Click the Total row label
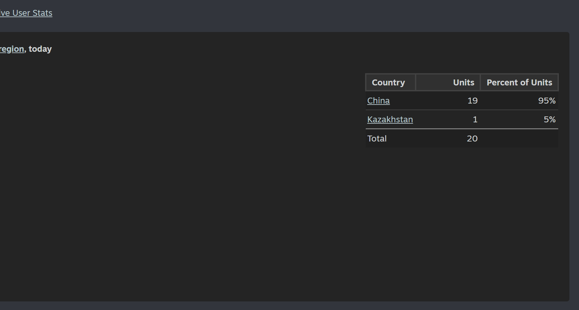 (377, 139)
